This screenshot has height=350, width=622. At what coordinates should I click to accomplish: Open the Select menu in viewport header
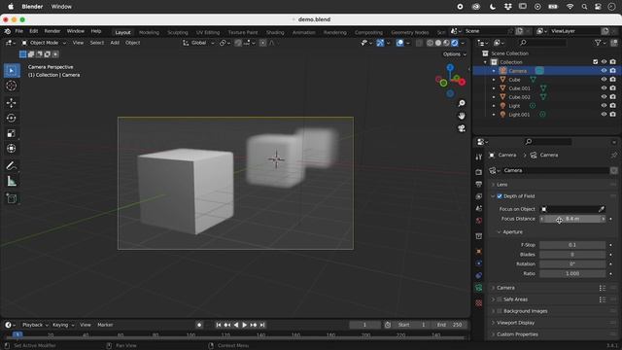(97, 43)
